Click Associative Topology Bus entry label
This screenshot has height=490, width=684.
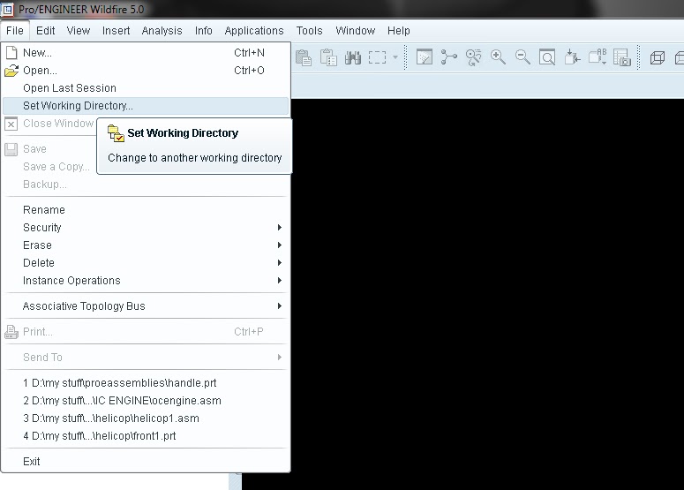click(x=84, y=306)
